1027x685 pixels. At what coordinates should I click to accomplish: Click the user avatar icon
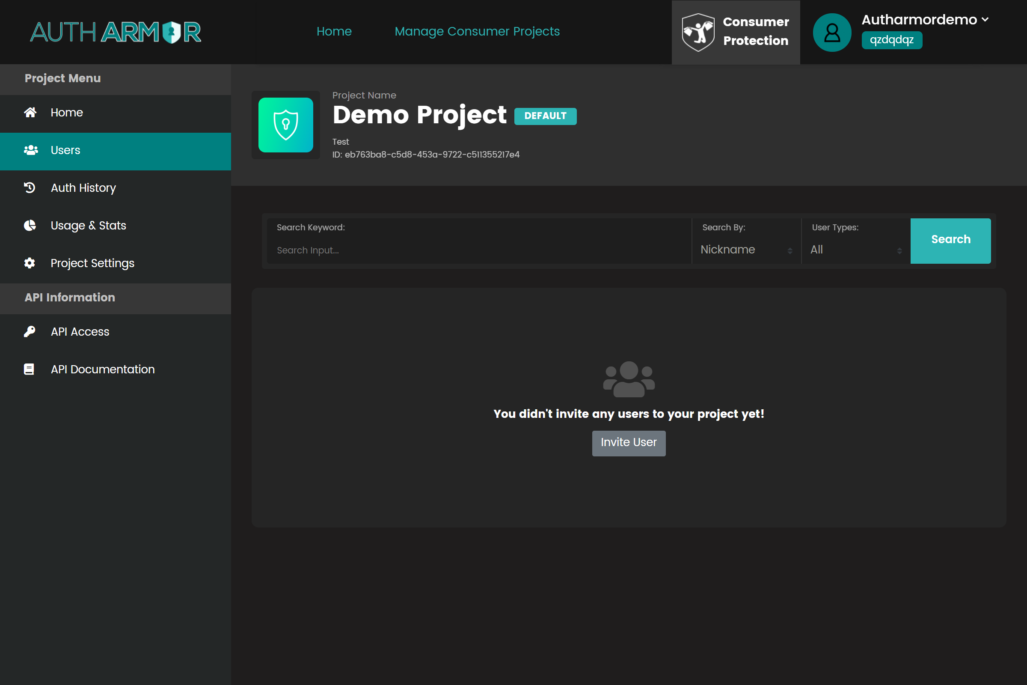[x=832, y=33]
